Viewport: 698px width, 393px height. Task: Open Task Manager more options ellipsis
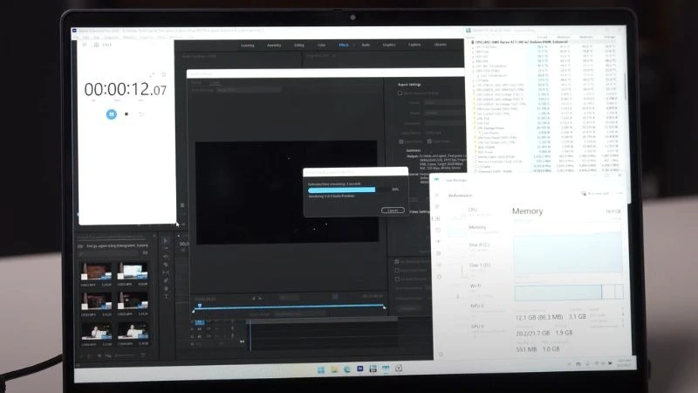619,193
